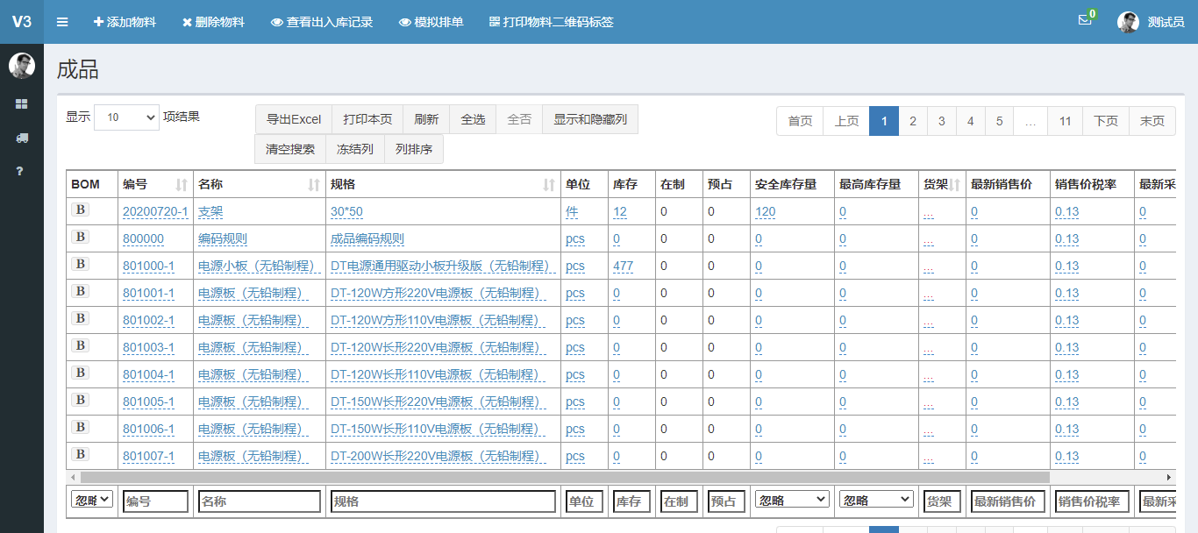Click 添加物料 in the top menu

click(x=125, y=22)
